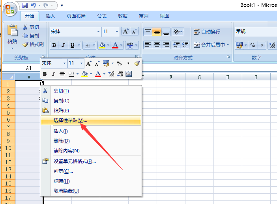Increase font size in ribbon font group
The height and width of the screenshot is (204, 277).
click(x=125, y=32)
